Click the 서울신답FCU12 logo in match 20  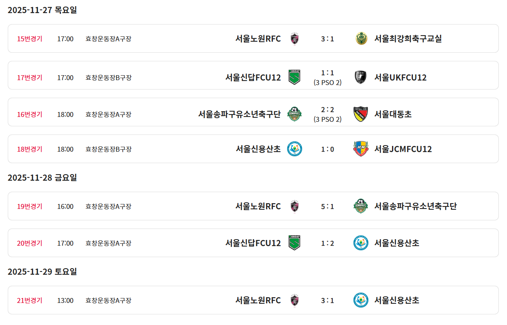[x=294, y=243]
